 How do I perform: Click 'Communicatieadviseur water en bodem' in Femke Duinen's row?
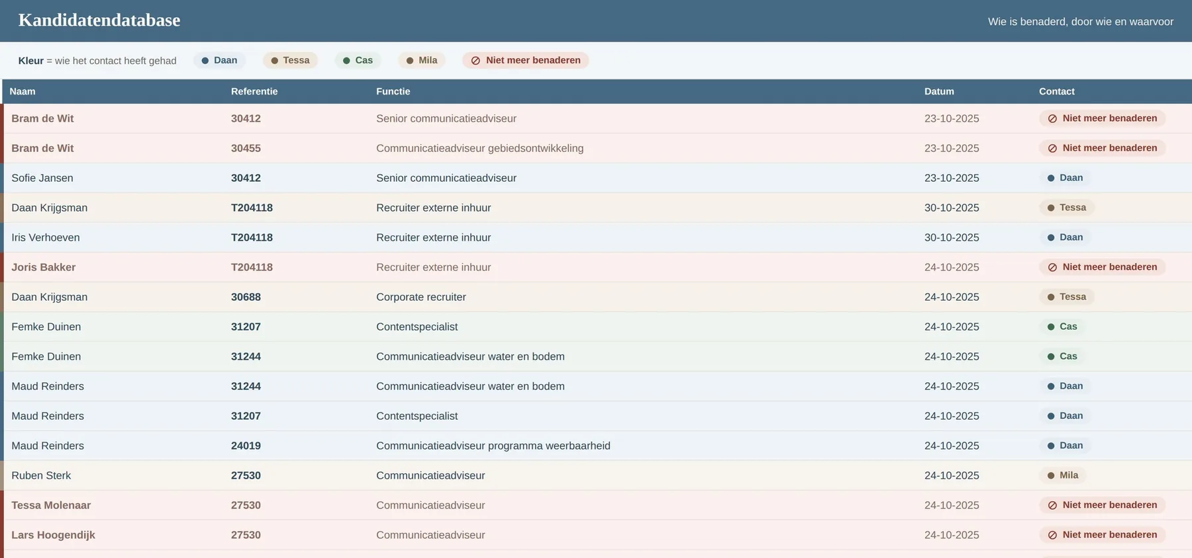point(470,356)
